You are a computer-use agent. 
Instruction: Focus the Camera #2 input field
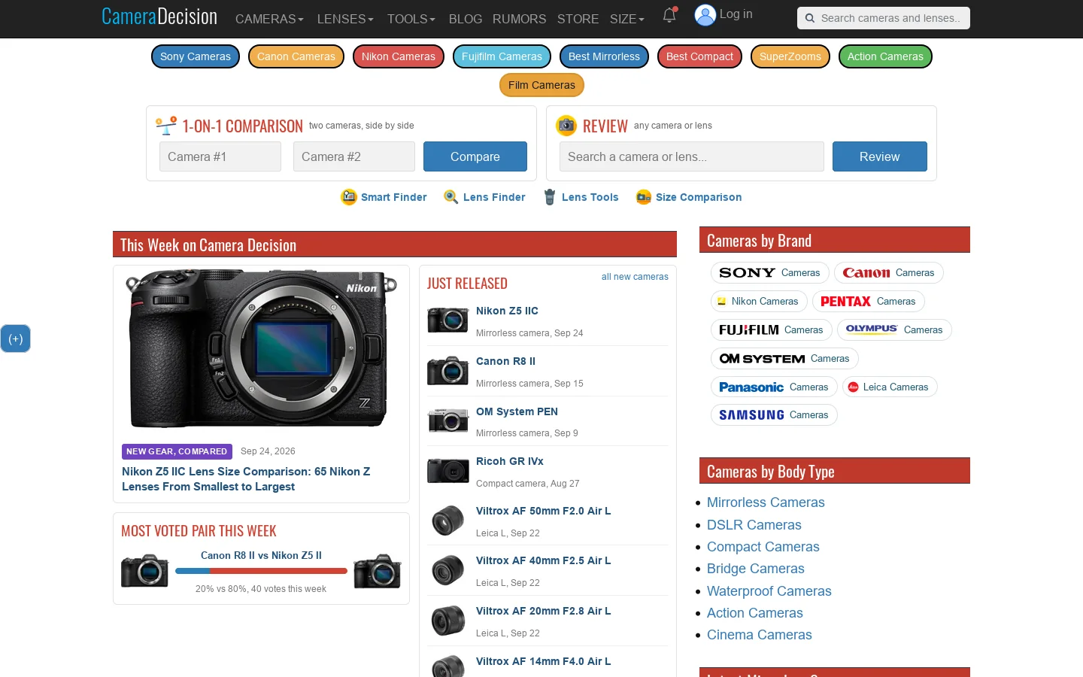[x=354, y=156]
